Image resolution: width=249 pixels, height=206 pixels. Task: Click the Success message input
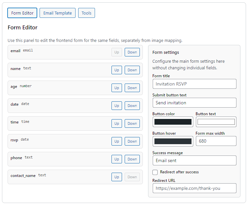(194, 160)
